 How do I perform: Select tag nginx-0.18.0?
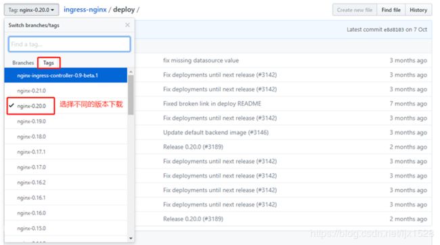66,137
